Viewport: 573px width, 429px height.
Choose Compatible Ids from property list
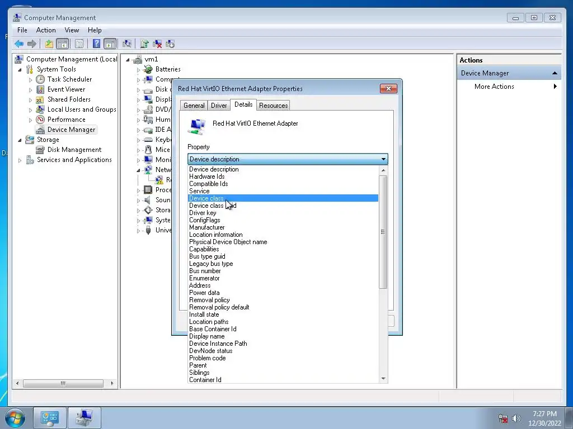point(283,184)
